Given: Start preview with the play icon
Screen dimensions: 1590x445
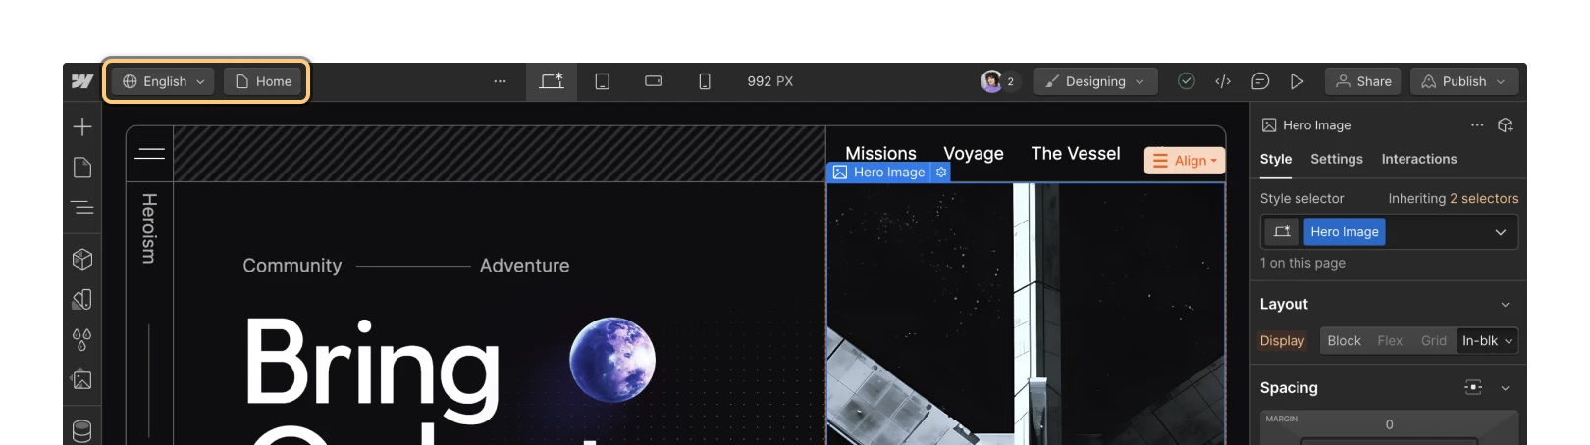Looking at the screenshot, I should tap(1297, 81).
